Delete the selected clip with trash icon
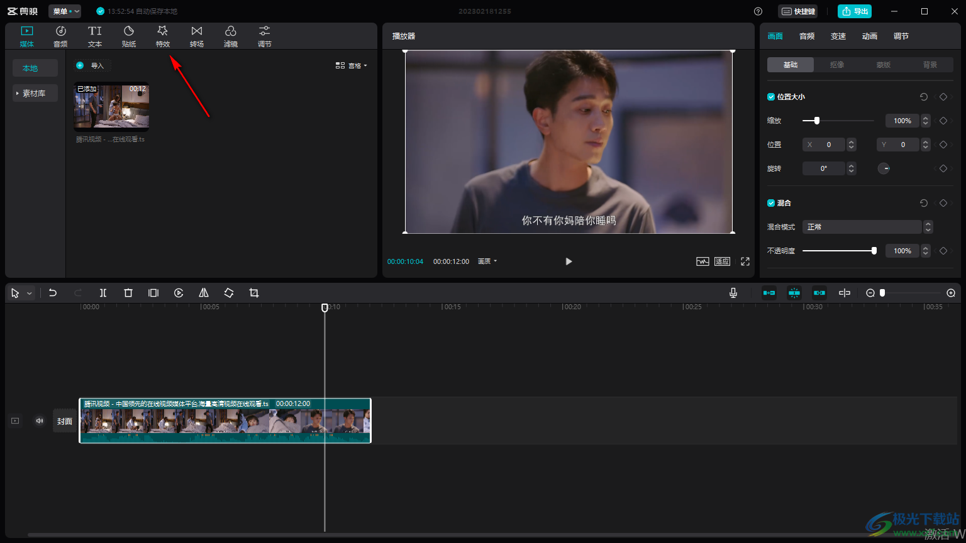This screenshot has height=543, width=966. tap(128, 293)
